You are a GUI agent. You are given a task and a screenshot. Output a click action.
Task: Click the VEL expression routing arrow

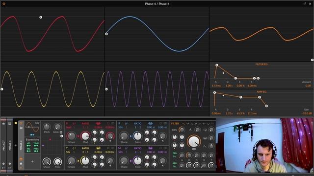28,146
